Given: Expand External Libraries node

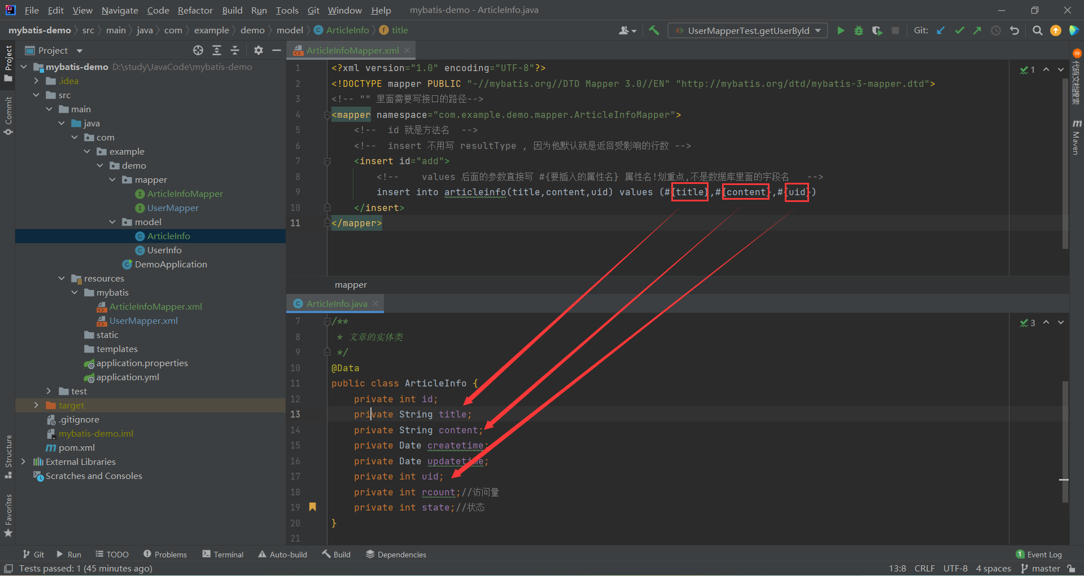Looking at the screenshot, I should [x=23, y=461].
